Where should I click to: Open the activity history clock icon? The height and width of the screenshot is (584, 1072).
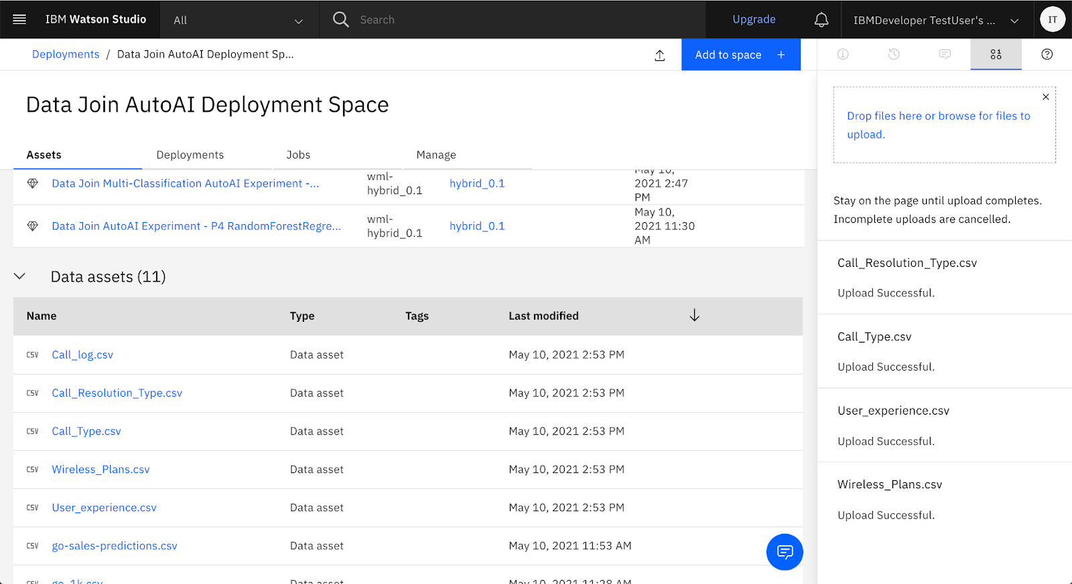(894, 54)
